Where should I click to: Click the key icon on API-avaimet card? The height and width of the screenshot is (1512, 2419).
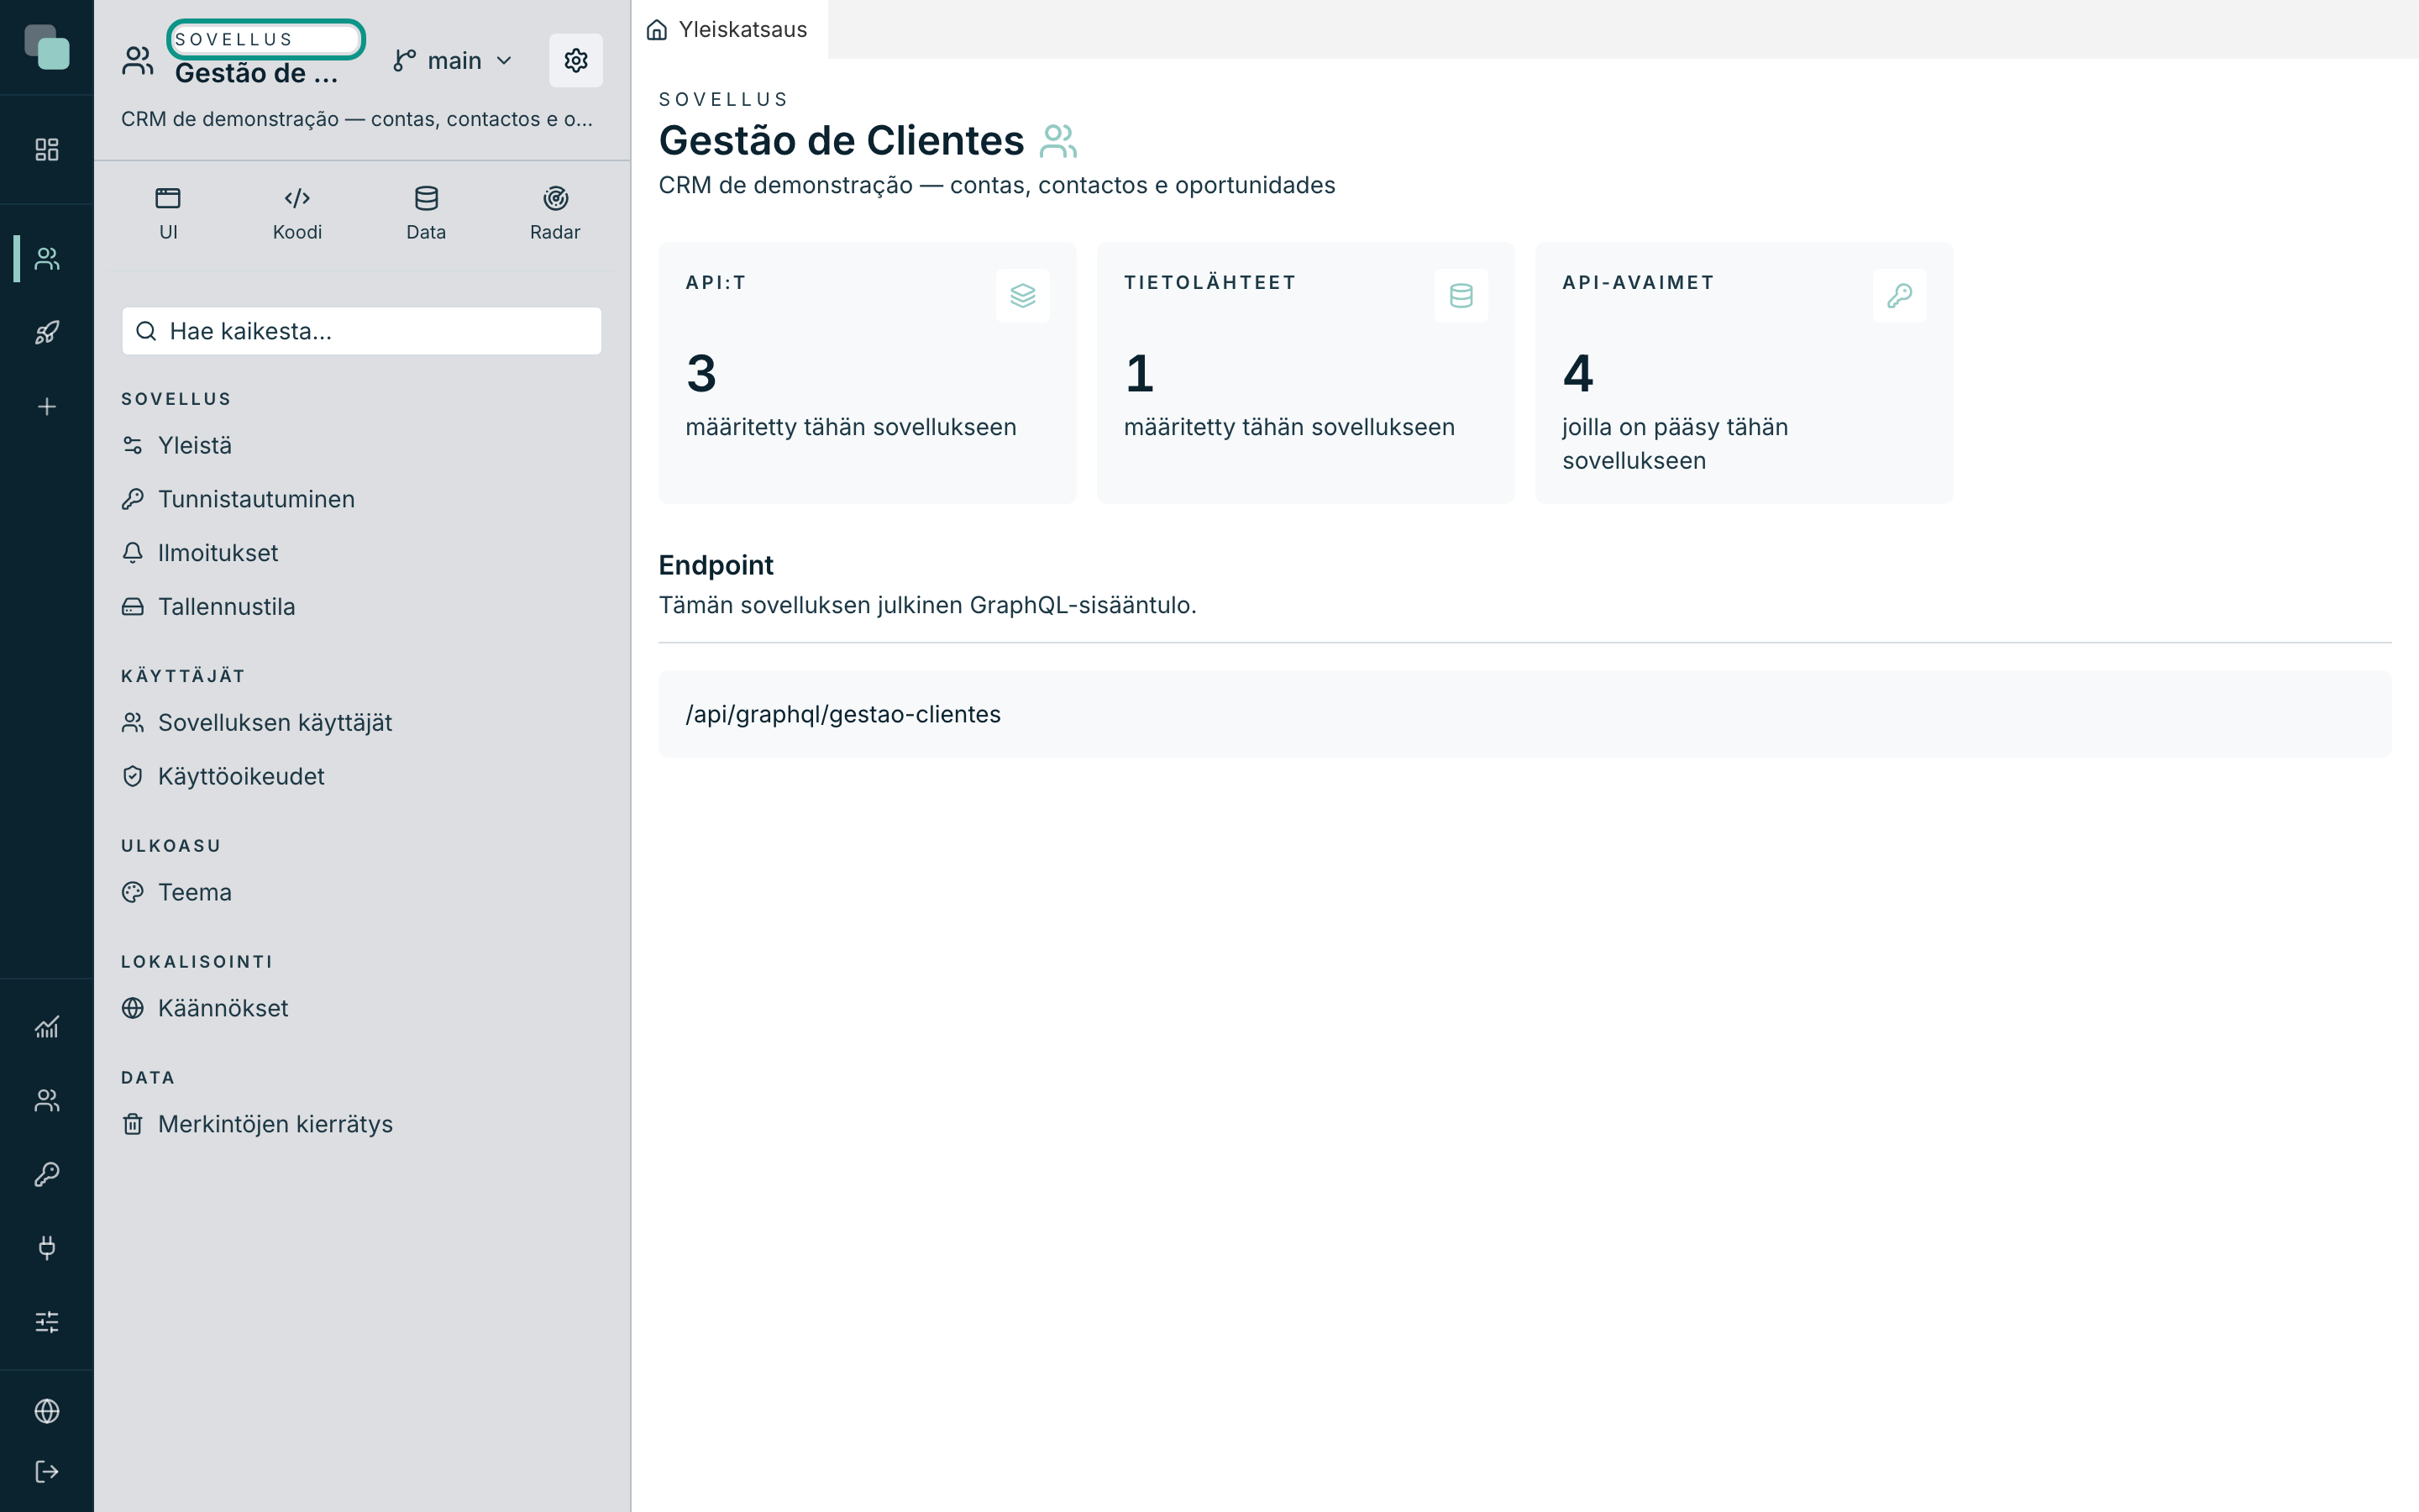pyautogui.click(x=1899, y=296)
